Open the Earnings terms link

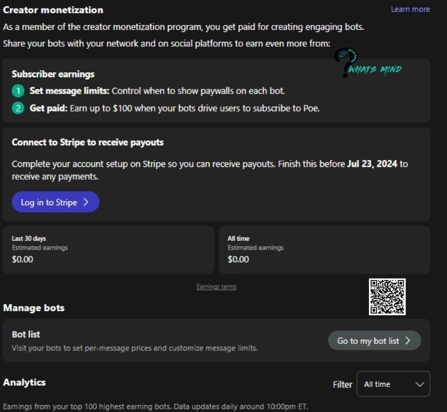point(217,287)
